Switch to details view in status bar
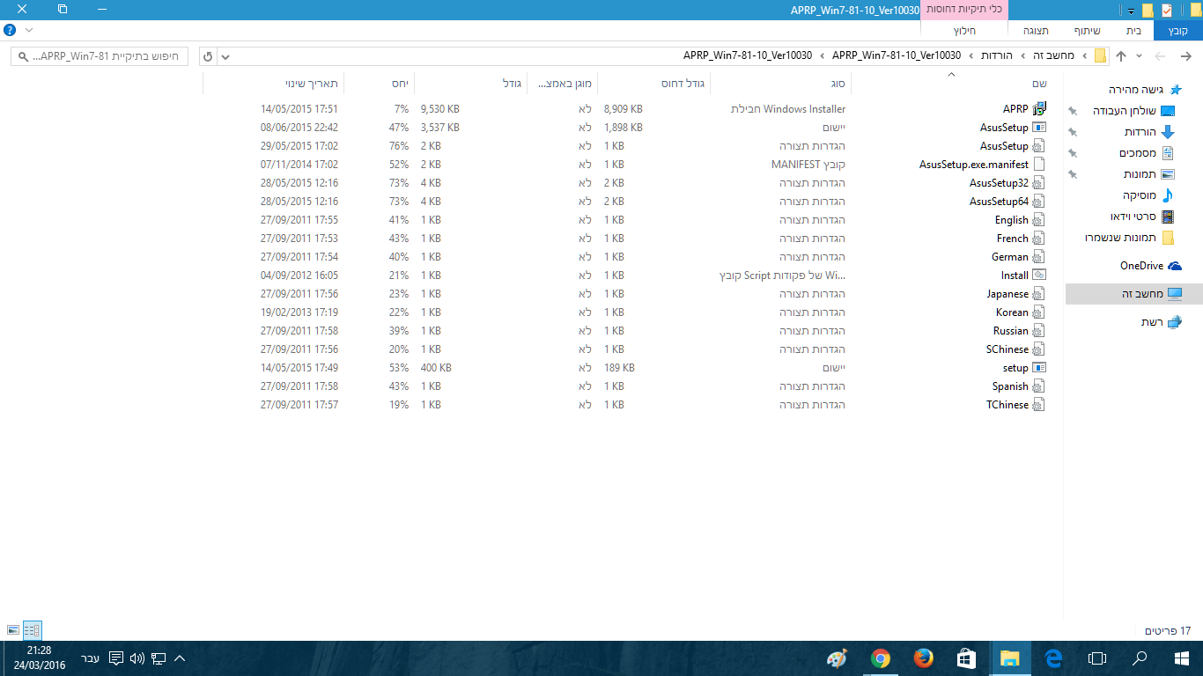This screenshot has height=676, width=1203. [32, 630]
